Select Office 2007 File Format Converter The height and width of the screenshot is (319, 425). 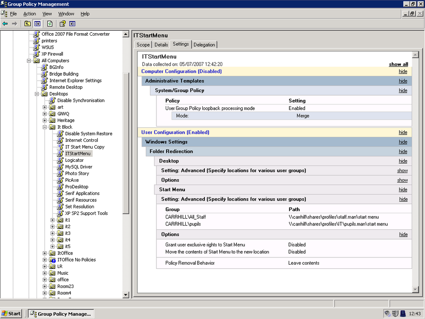pos(76,34)
